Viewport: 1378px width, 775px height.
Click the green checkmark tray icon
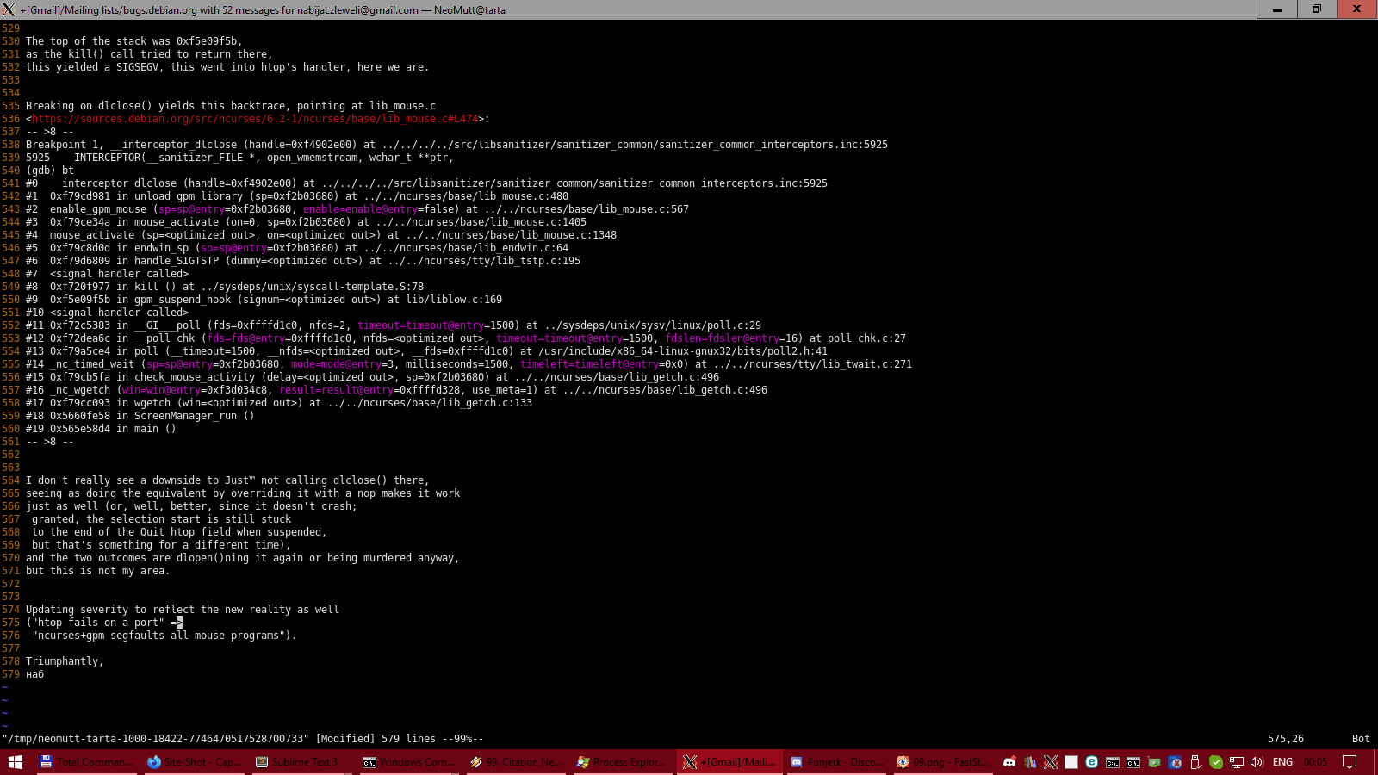(1215, 762)
